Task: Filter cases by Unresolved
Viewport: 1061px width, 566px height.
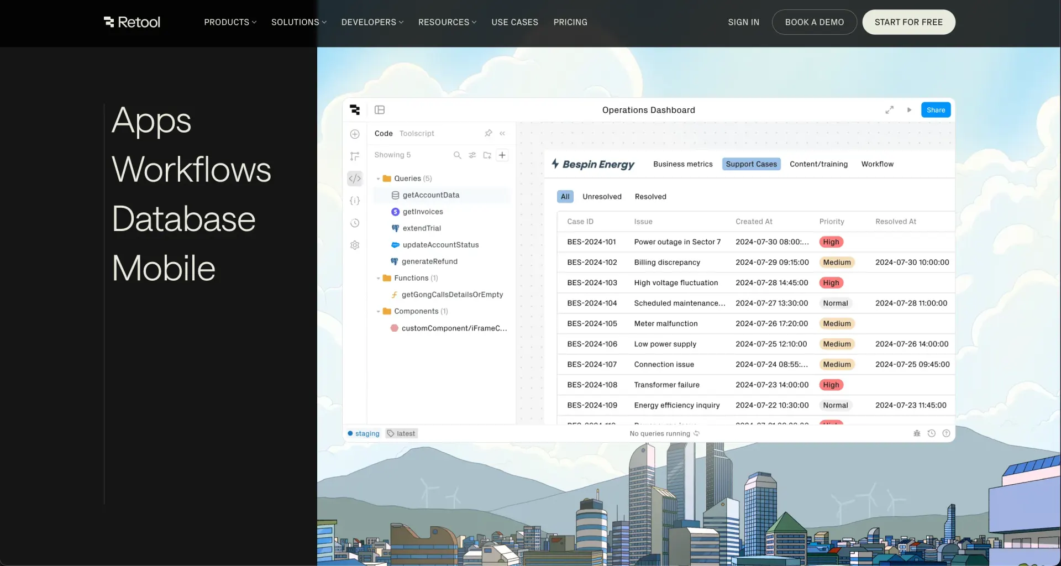Action: click(602, 197)
